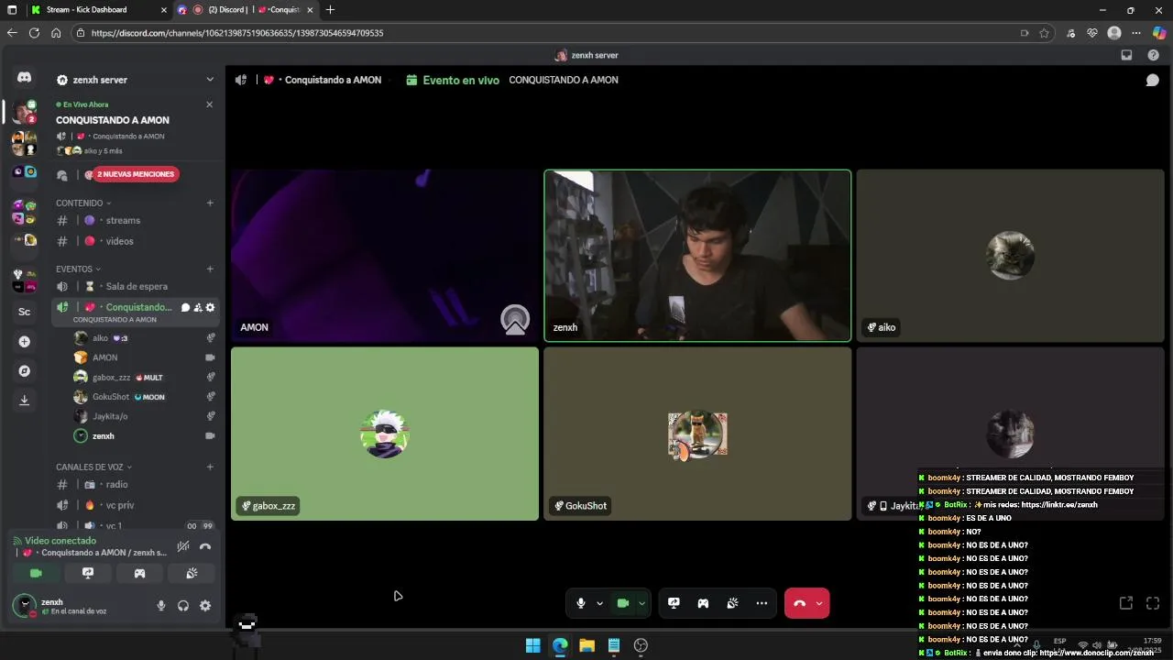Collapse the CANALES DE VOZ category
This screenshot has height=660, width=1173.
click(93, 467)
